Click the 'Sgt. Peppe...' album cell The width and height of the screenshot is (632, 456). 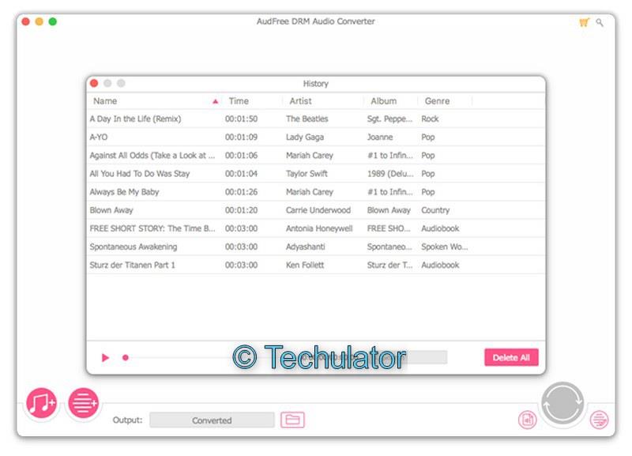[x=389, y=119]
